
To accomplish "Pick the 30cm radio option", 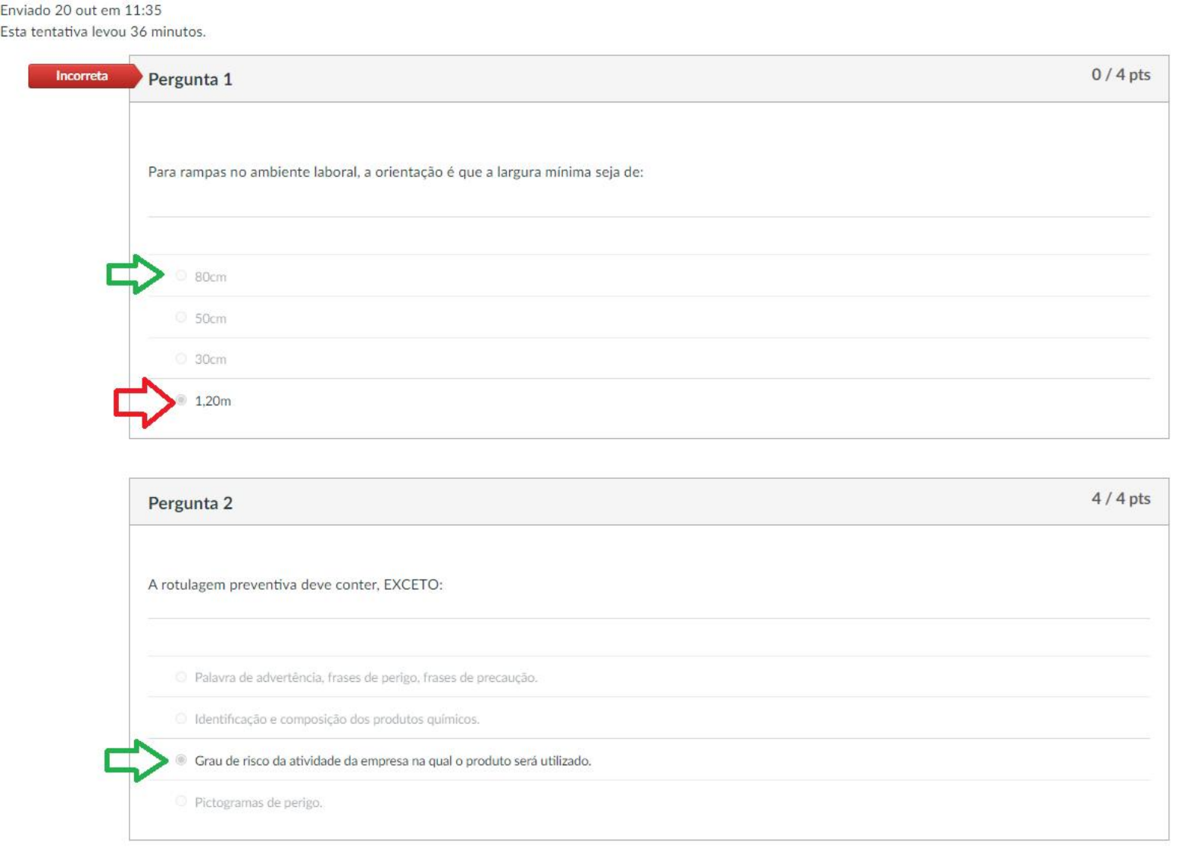I will [x=181, y=358].
